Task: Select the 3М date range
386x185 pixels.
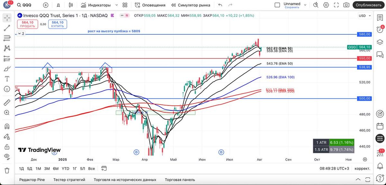Action: point(47,168)
